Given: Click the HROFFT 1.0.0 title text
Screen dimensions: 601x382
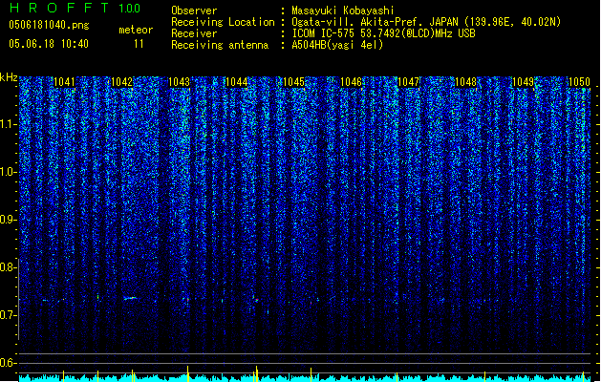Looking at the screenshot, I should (x=75, y=8).
